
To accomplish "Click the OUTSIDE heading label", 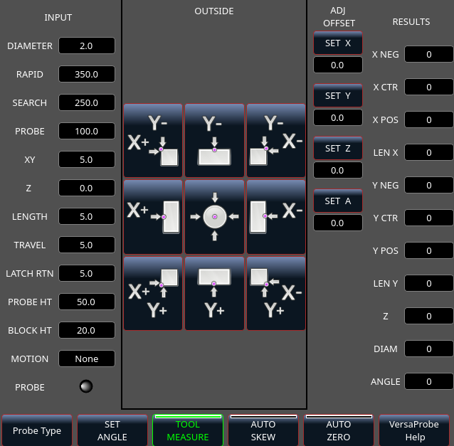I will pos(214,11).
